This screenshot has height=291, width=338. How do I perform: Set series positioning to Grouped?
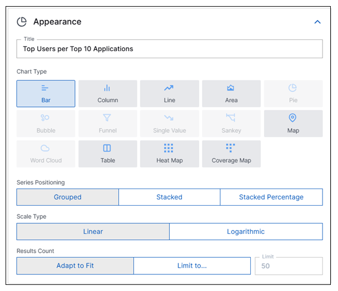pyautogui.click(x=68, y=197)
